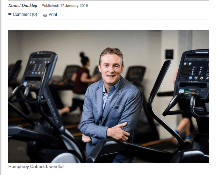The height and width of the screenshot is (175, 218).
Task: Click the comment speech bubble icon
Action: point(10,14)
